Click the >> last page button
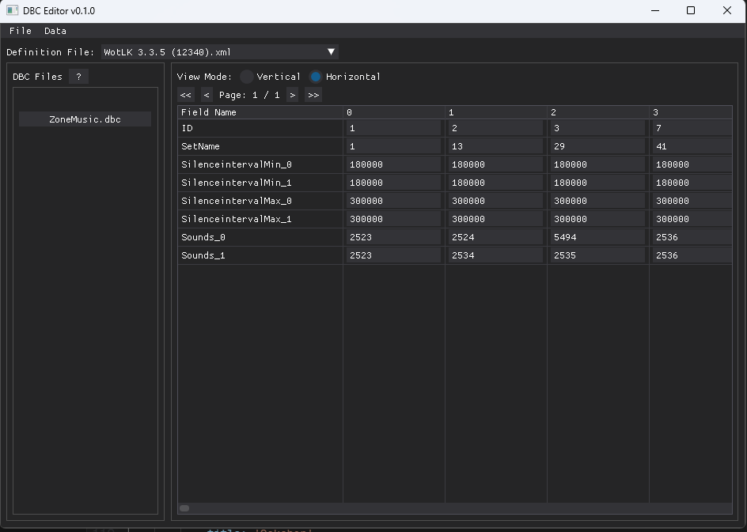The image size is (747, 532). [313, 94]
